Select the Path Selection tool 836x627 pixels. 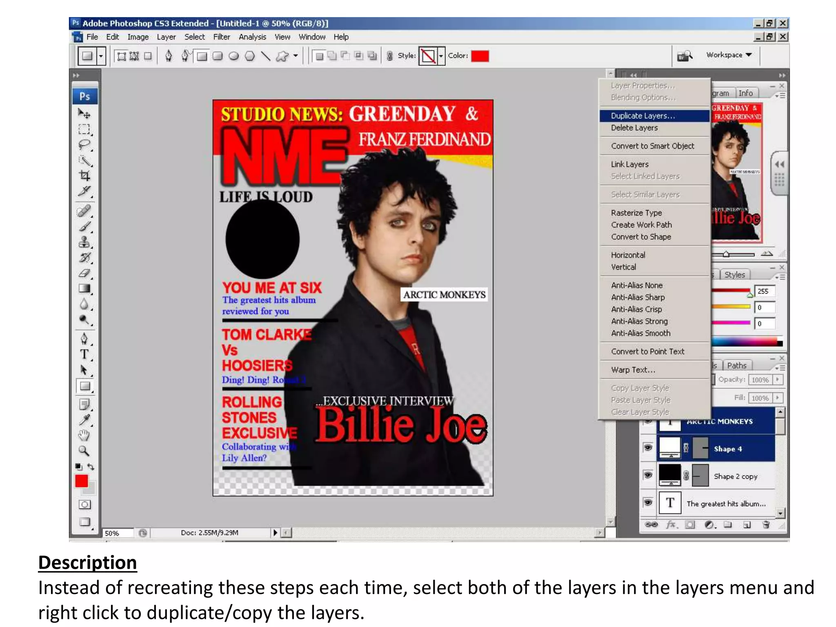click(x=84, y=370)
